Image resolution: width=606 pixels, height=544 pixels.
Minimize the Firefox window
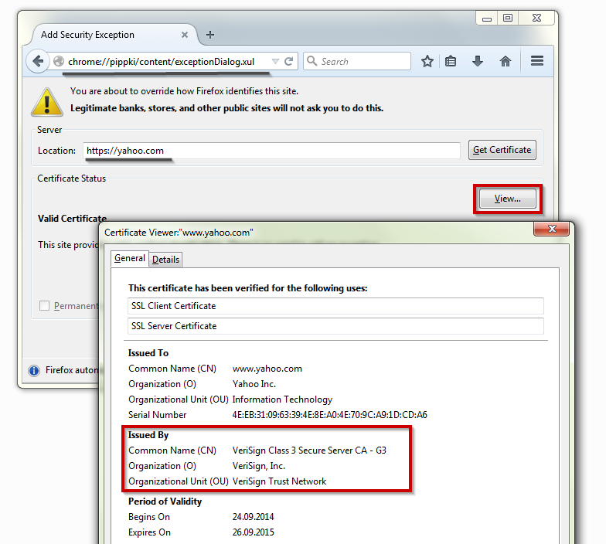point(487,19)
